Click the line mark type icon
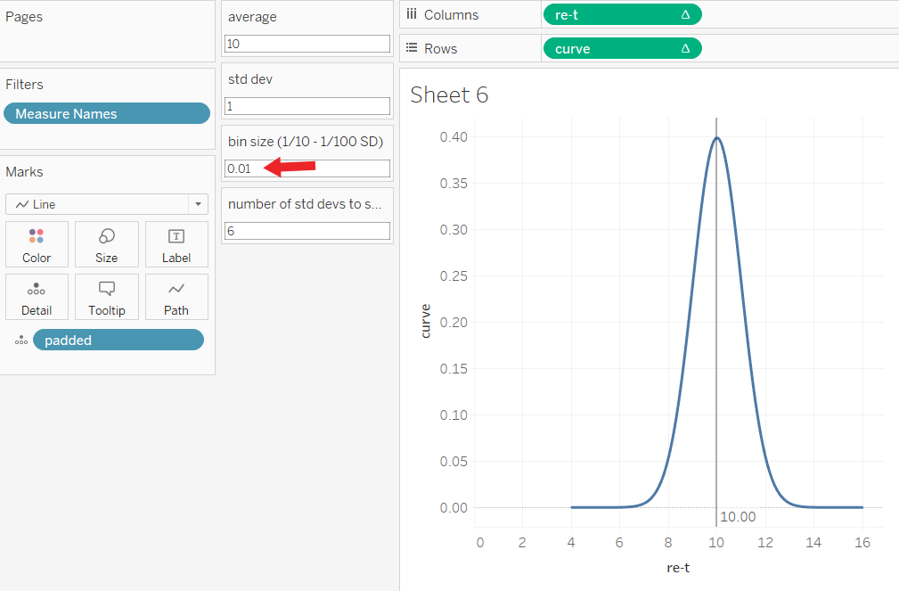 pos(21,204)
